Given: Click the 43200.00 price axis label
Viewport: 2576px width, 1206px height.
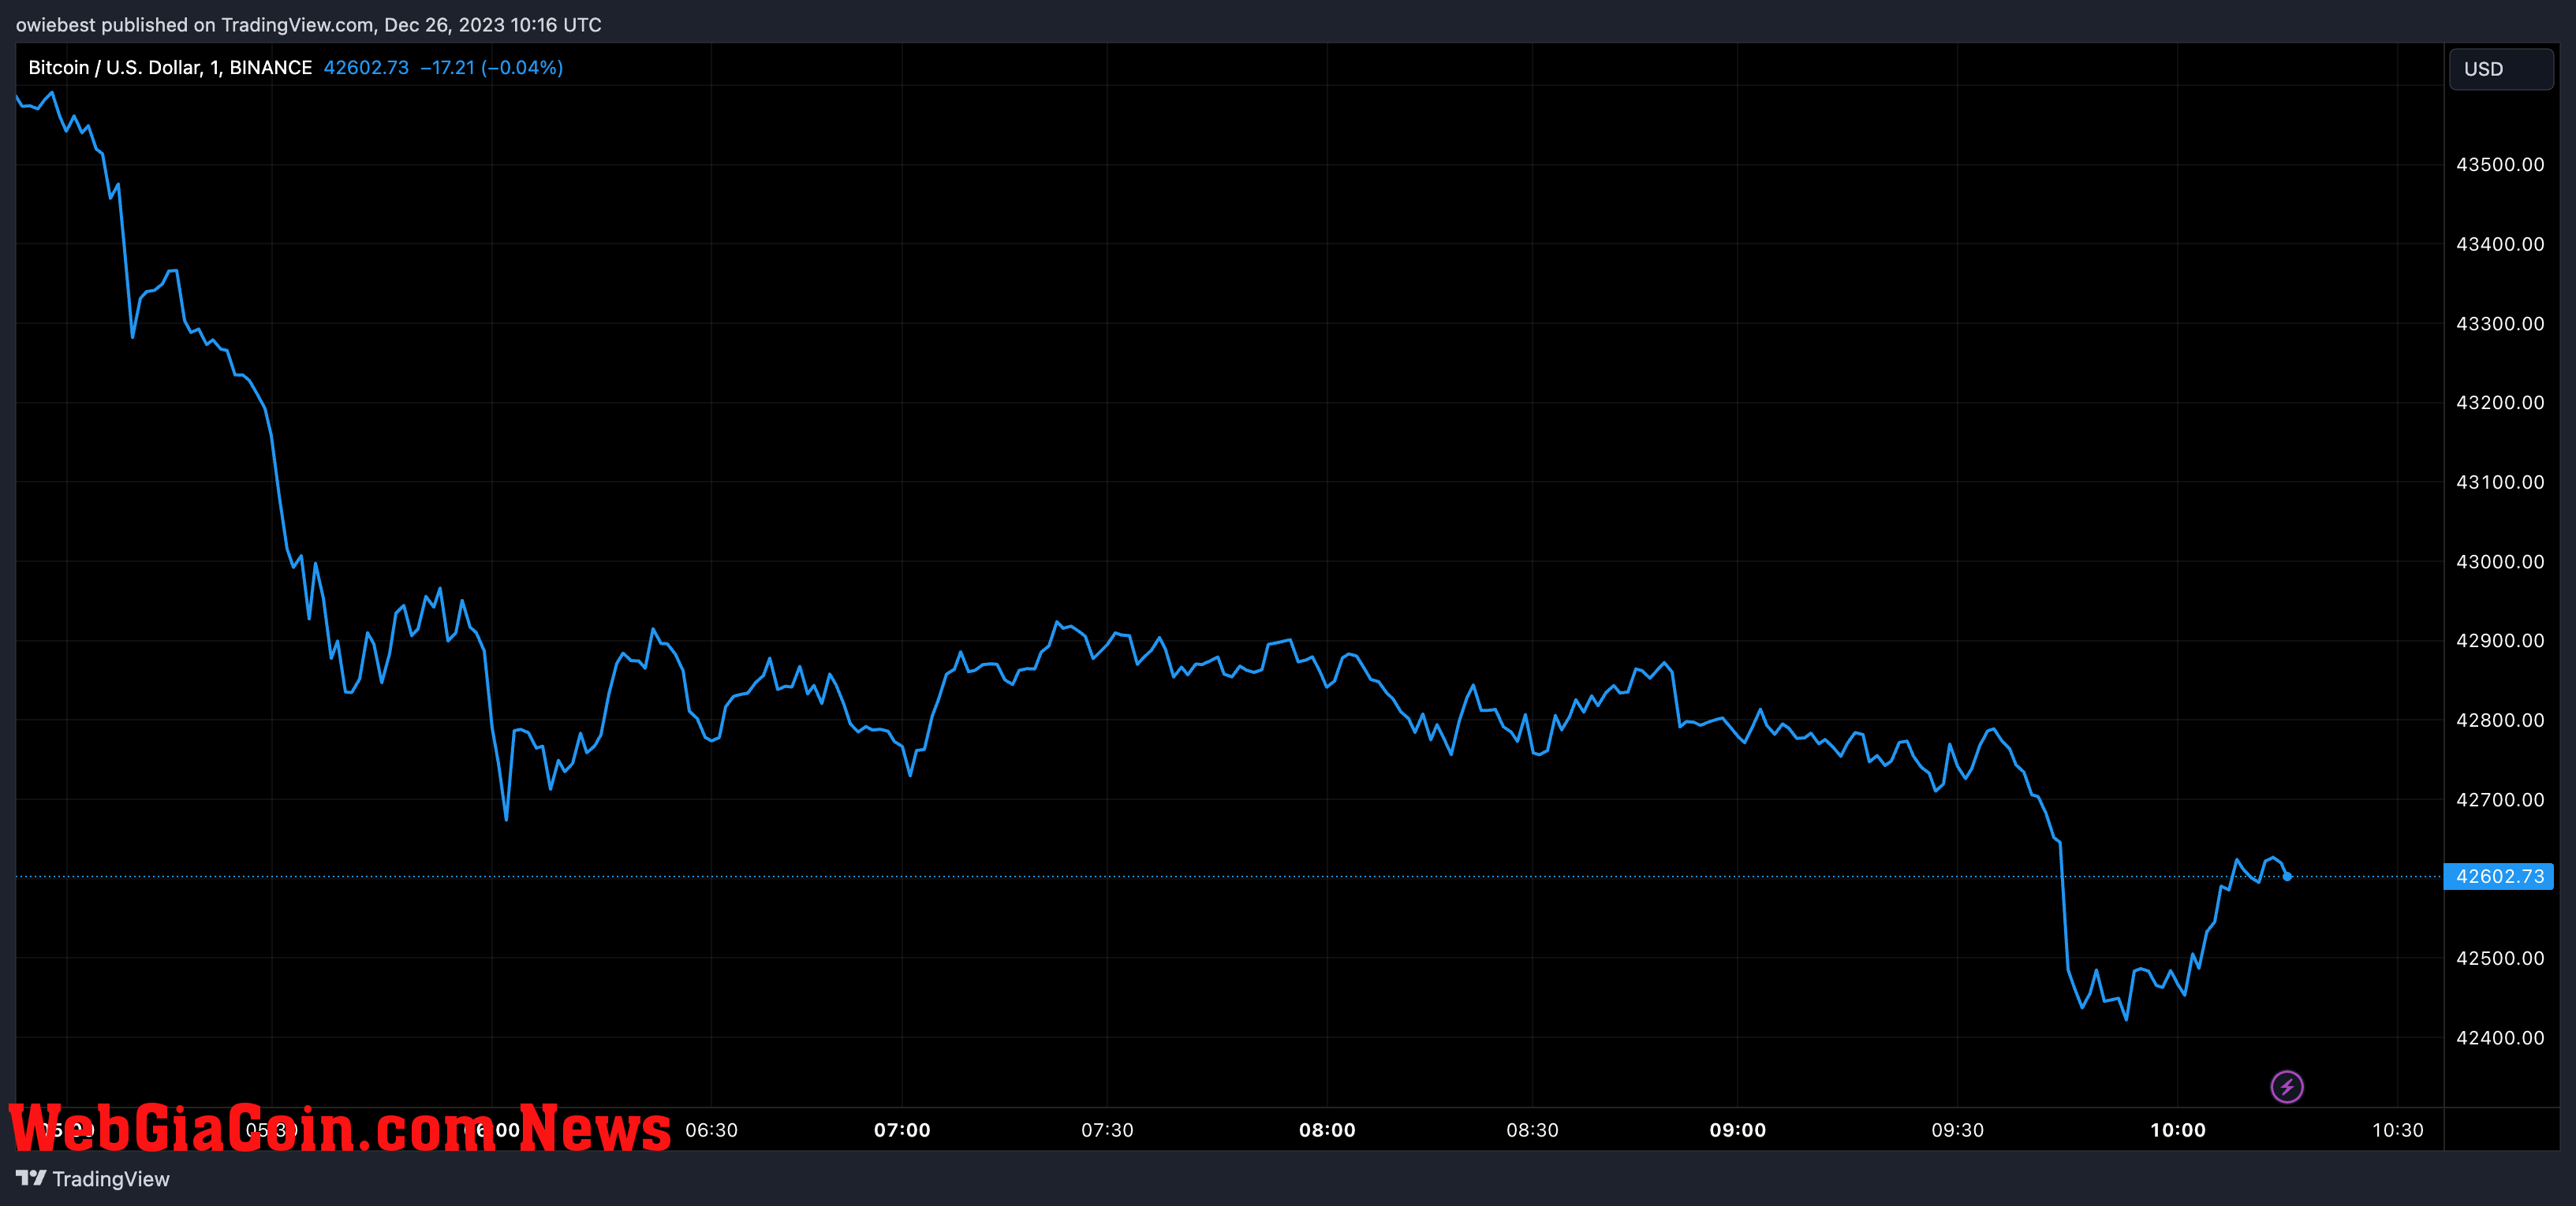Looking at the screenshot, I should coord(2500,403).
